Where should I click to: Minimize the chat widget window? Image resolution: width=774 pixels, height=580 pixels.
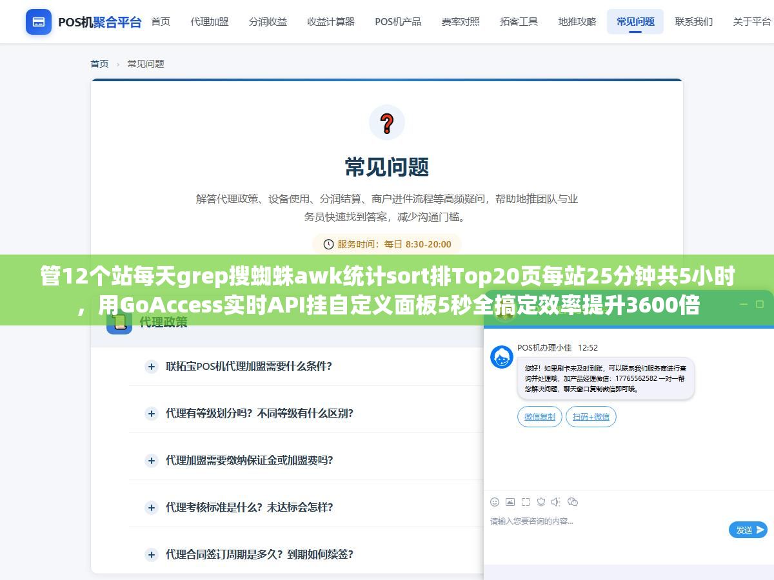point(742,304)
